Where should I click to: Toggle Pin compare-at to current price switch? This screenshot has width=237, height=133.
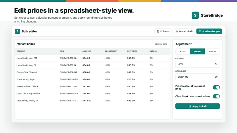coord(216,87)
